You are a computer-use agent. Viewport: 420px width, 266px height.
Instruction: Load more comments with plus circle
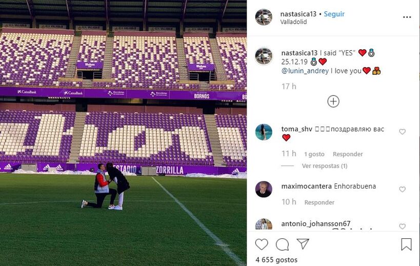click(333, 101)
